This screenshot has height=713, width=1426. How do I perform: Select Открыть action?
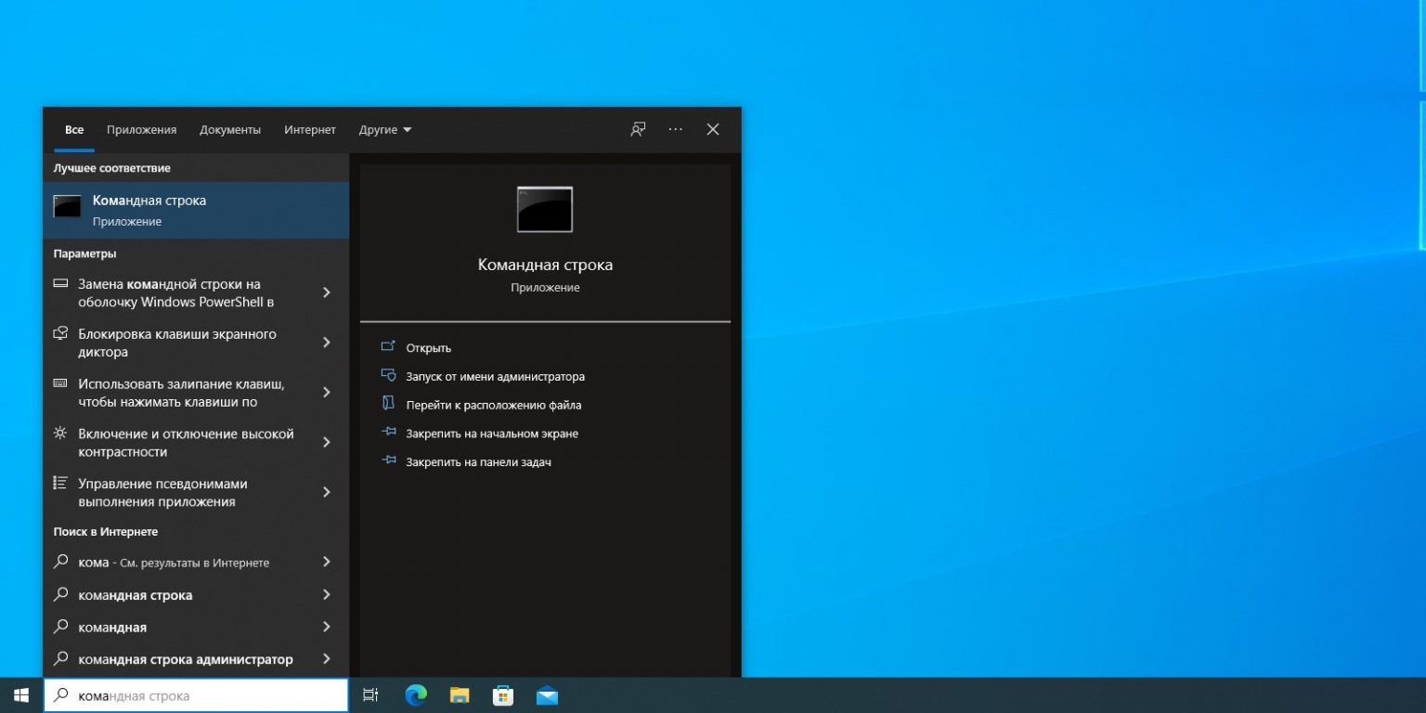428,347
